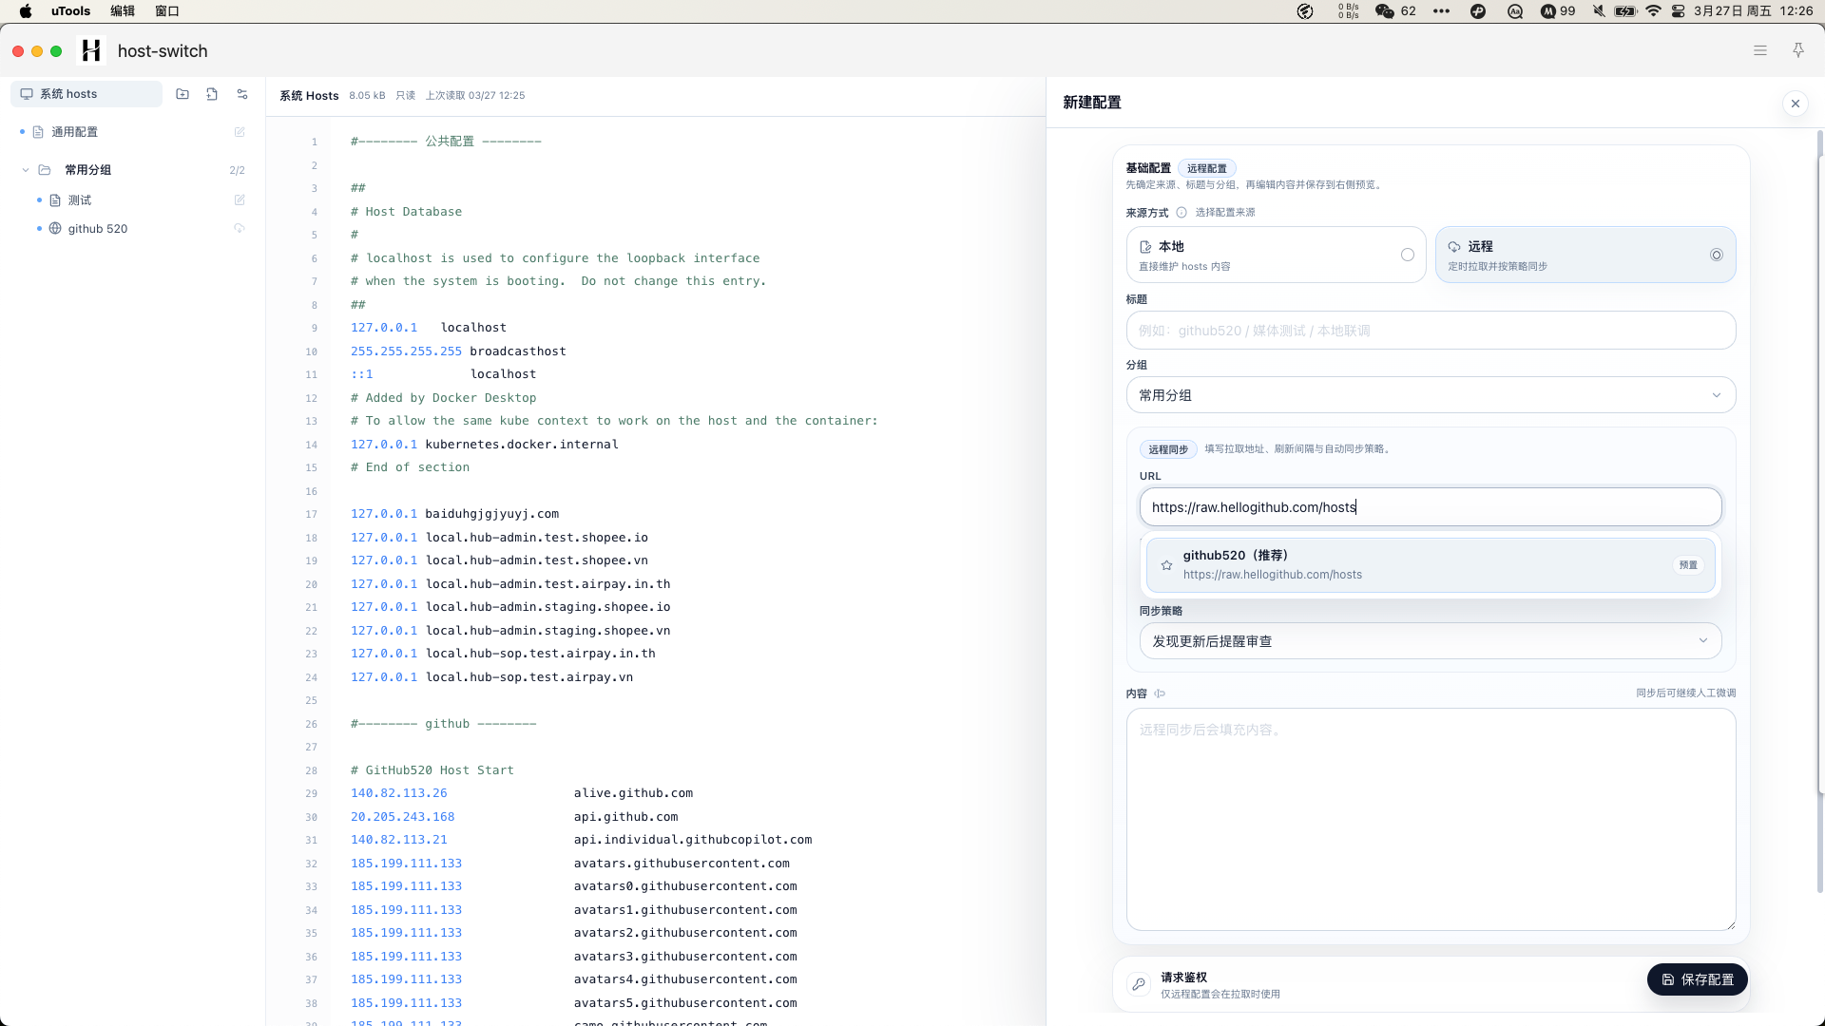Click the 标题 title input field
1825x1026 pixels.
[1431, 331]
